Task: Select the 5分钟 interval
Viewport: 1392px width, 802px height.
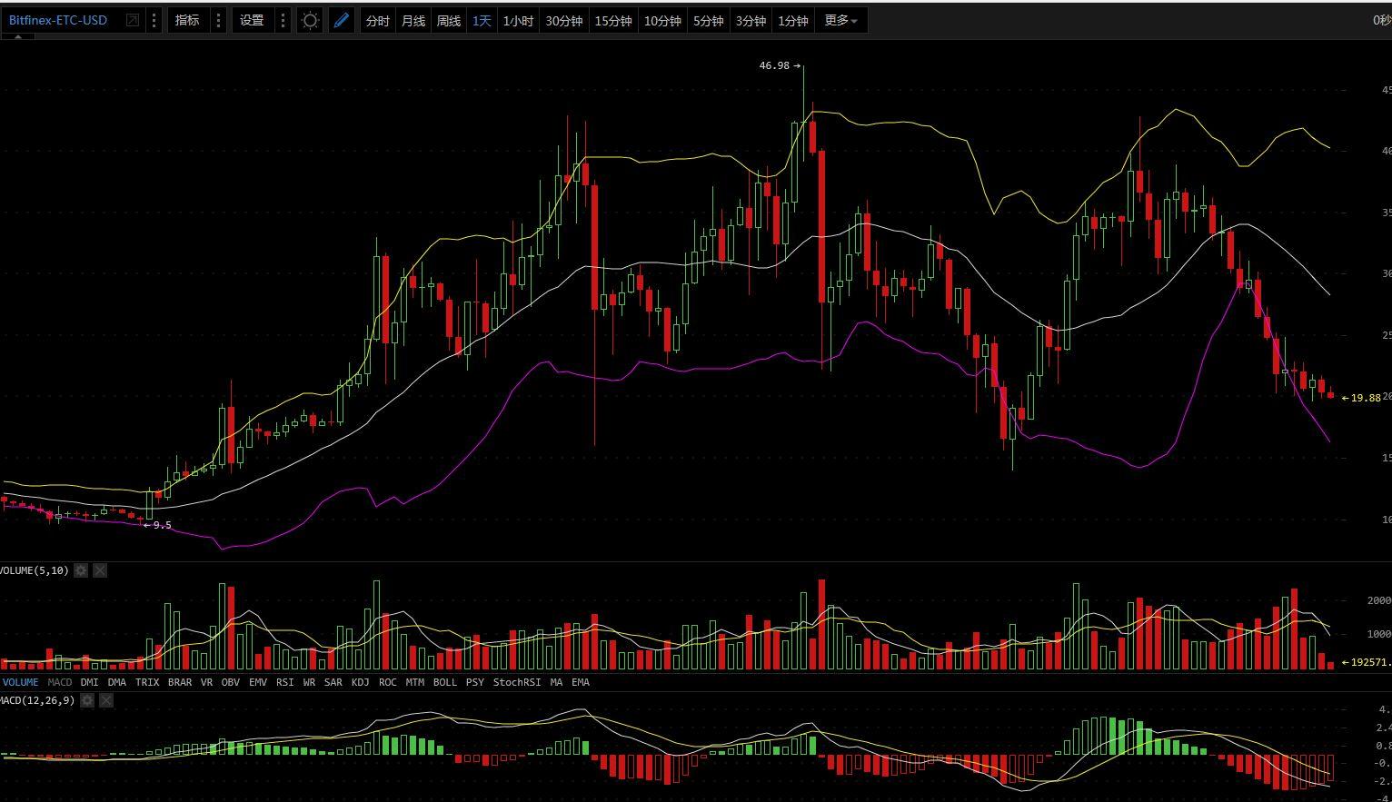Action: tap(708, 21)
